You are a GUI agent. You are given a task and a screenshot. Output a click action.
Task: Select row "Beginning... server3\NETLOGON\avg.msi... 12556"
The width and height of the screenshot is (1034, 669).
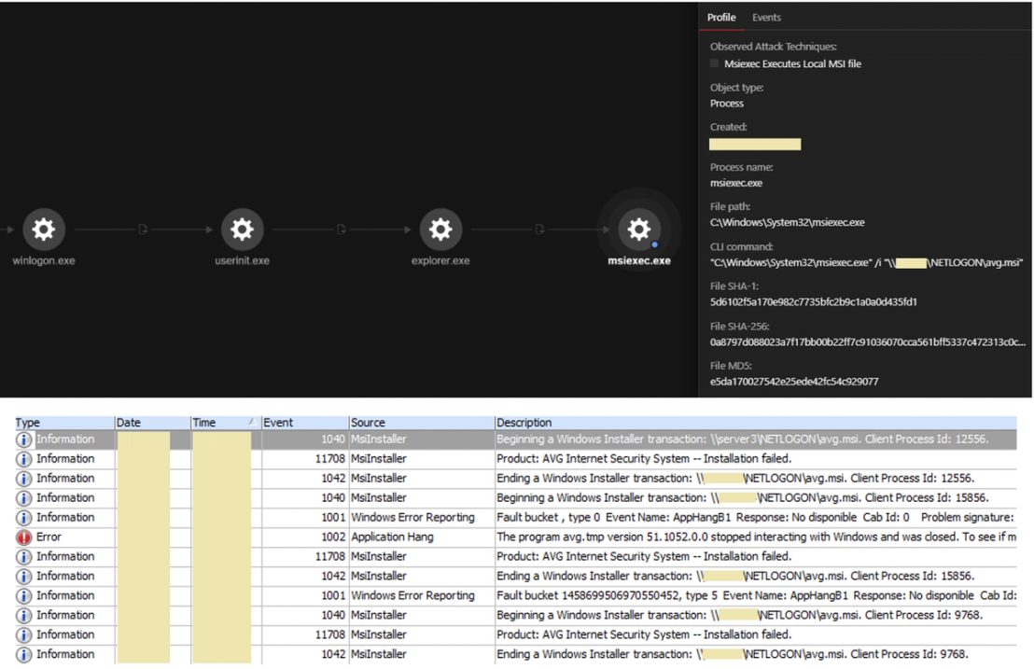[516, 439]
